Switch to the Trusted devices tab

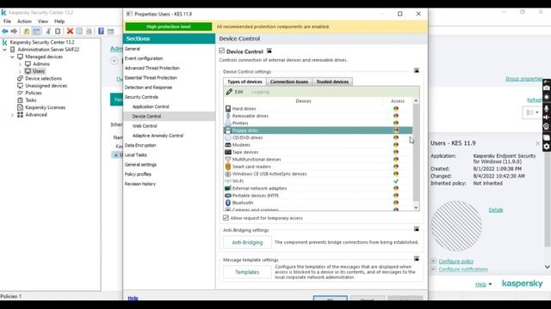(x=332, y=82)
